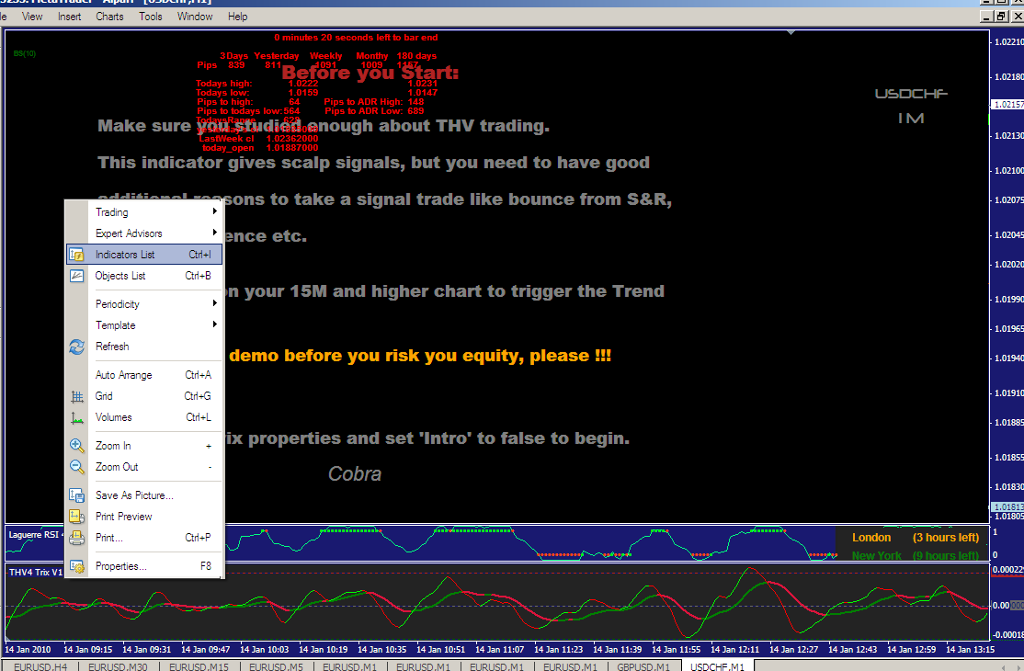Click the Properties icon in context menu
The width and height of the screenshot is (1024, 671).
pyautogui.click(x=76, y=566)
